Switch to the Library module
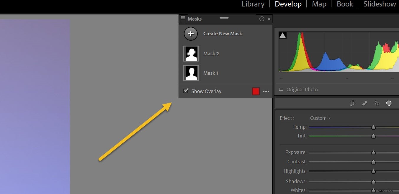The width and height of the screenshot is (399, 194). 253,4
